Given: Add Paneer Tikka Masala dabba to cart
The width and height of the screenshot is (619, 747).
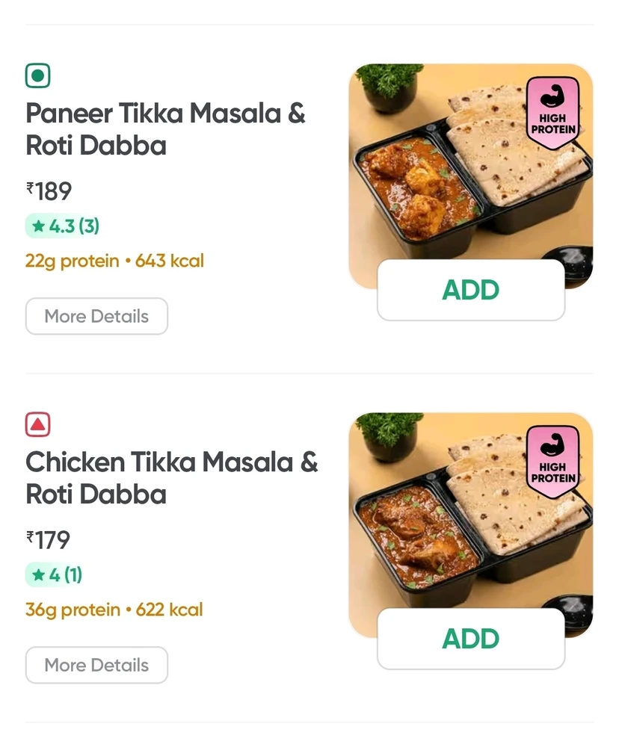Looking at the screenshot, I should (470, 290).
